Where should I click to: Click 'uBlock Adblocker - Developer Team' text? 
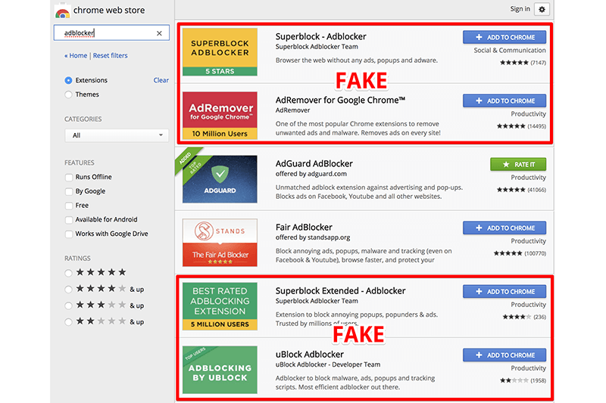click(x=328, y=365)
